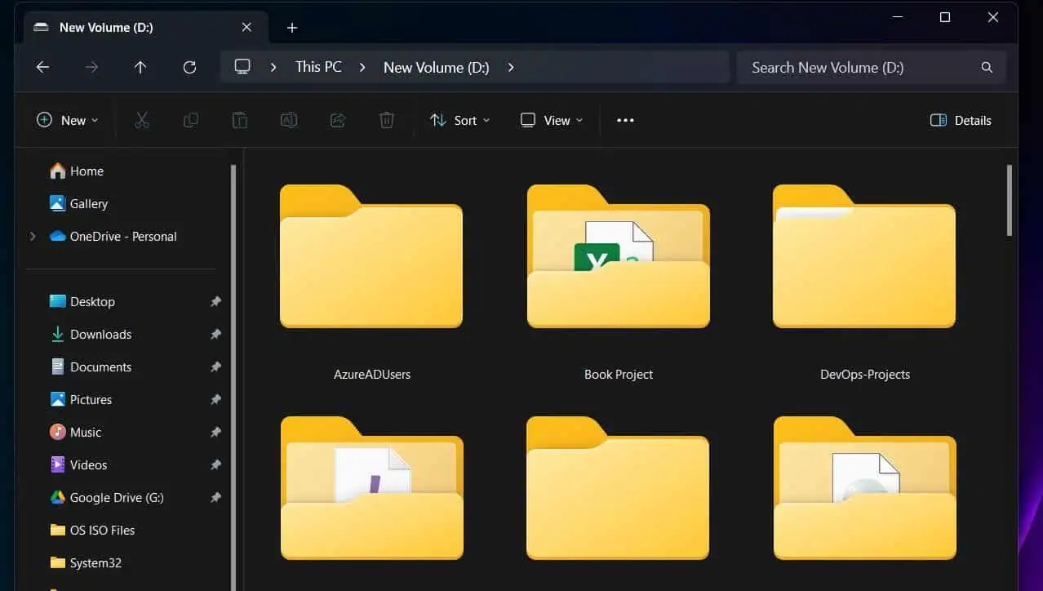Unpin Music using its pin icon
Viewport: 1043px width, 591px height.
click(x=215, y=432)
